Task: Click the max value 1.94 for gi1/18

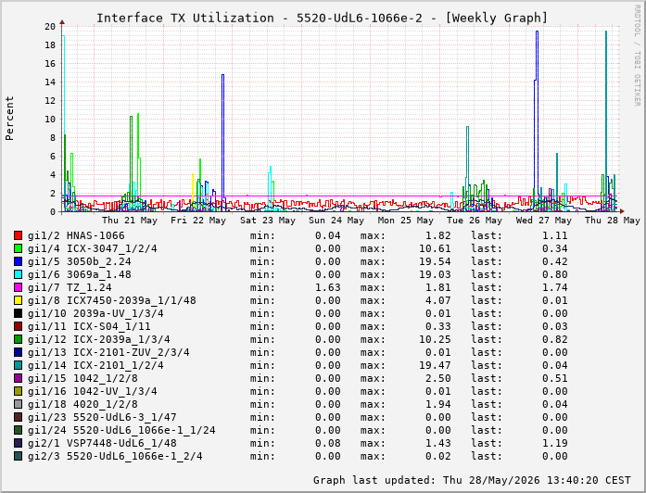Action: [438, 404]
